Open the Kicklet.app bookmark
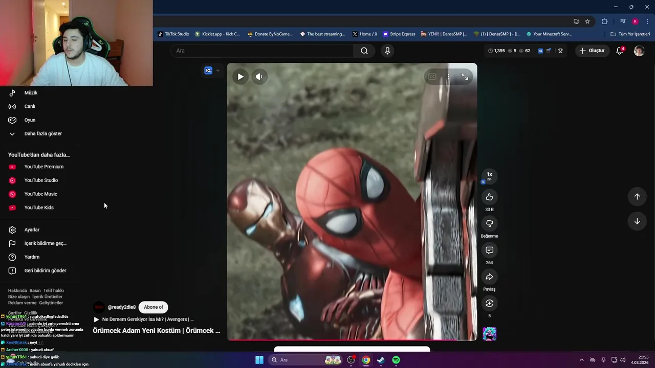This screenshot has height=368, width=655. click(x=217, y=34)
